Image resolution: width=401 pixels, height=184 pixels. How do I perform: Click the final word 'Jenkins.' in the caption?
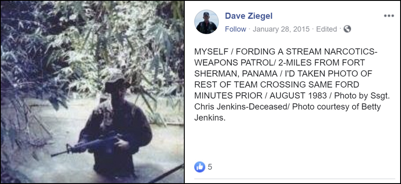[210, 118]
